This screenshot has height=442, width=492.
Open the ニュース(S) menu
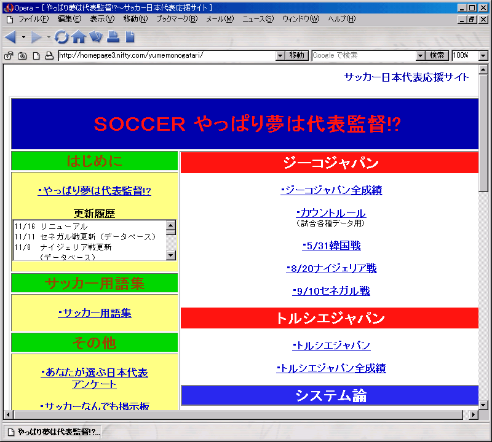coord(258,19)
